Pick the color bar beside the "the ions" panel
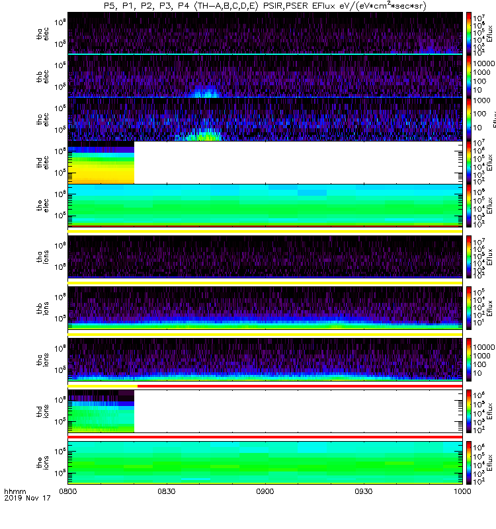Screen dimensions: 496x529 [x=469, y=463]
